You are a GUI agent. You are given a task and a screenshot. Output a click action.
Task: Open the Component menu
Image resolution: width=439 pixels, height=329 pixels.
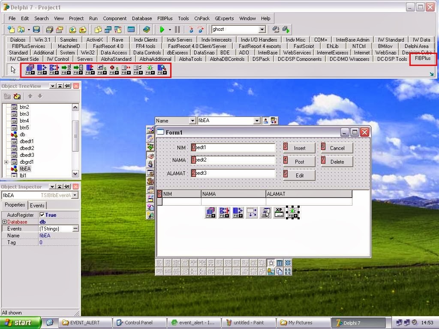pos(114,18)
